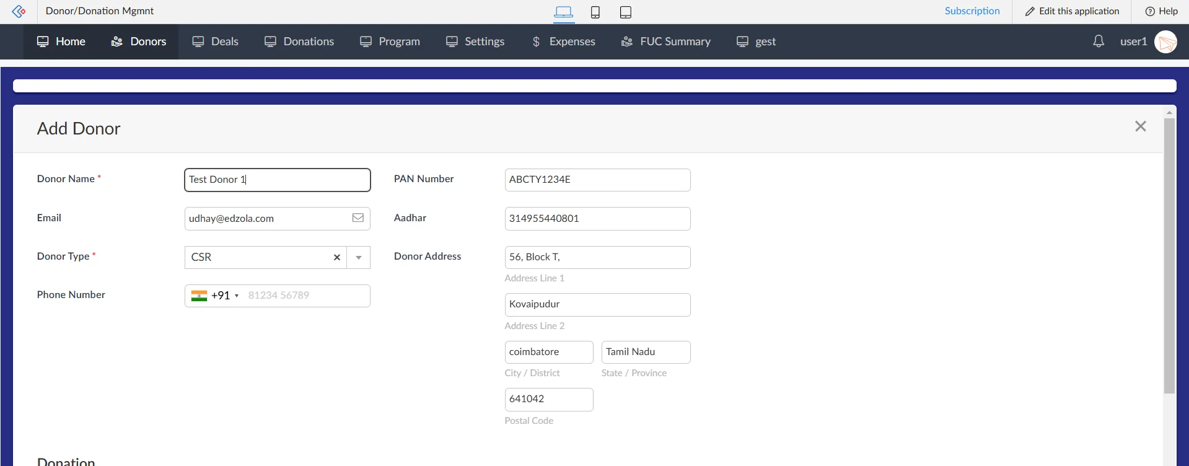Expand the Donor Type dropdown arrow
This screenshot has height=466, width=1189.
pyautogui.click(x=359, y=257)
